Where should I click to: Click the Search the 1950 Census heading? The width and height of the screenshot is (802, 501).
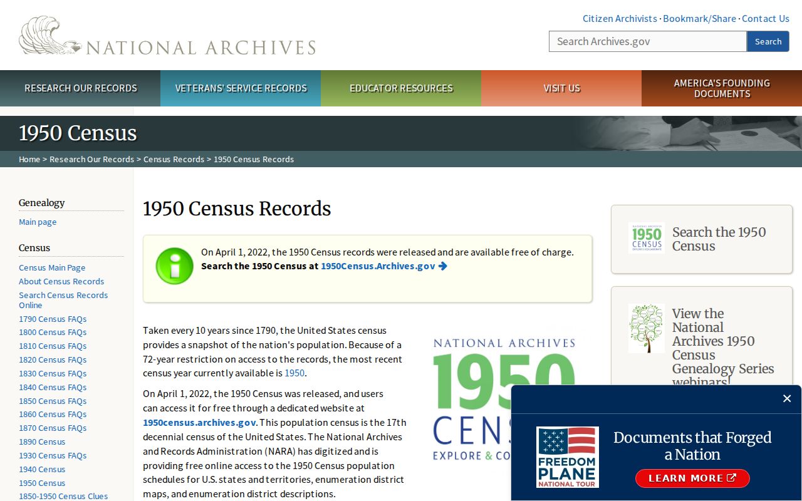click(719, 239)
